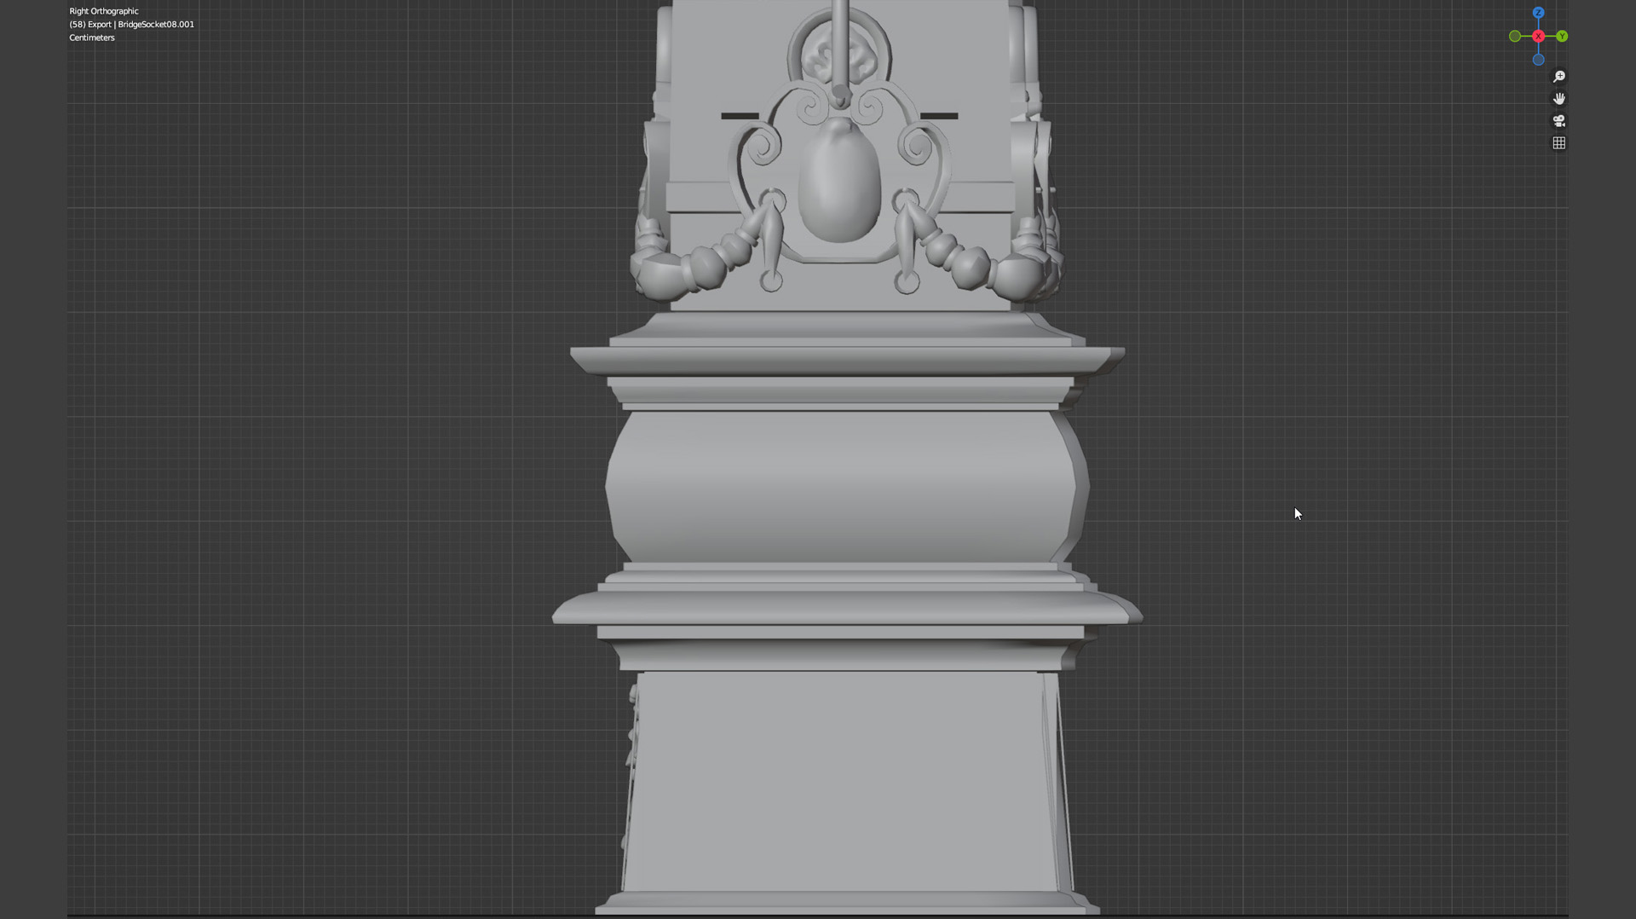Image resolution: width=1636 pixels, height=919 pixels.
Task: Toggle camera view with camera icon
Action: (x=1558, y=121)
